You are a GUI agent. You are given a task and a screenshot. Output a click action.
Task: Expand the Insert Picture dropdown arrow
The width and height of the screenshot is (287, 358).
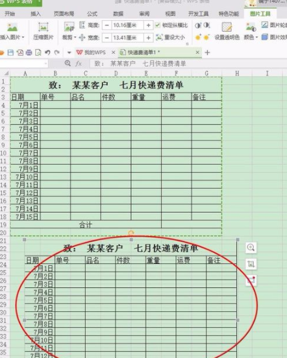coord(23,37)
